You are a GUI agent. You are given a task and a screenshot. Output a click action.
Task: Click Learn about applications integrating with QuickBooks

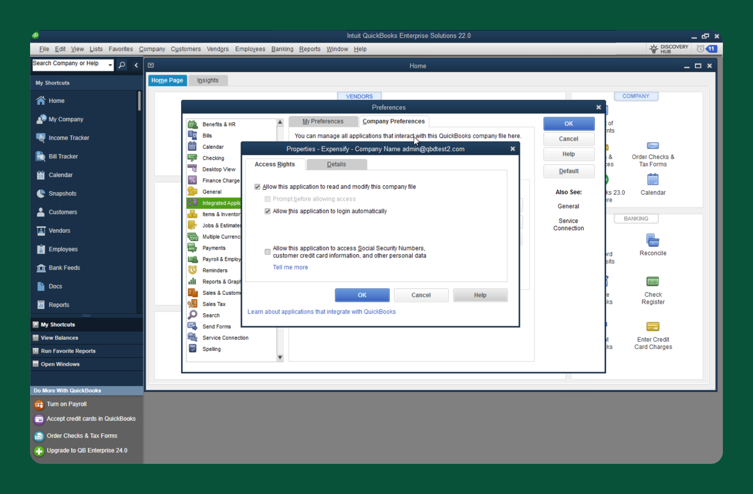pos(322,311)
